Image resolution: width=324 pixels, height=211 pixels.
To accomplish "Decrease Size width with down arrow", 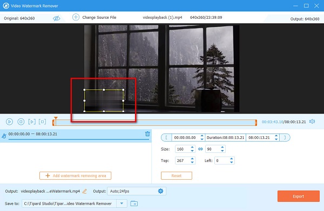I will click(192, 151).
